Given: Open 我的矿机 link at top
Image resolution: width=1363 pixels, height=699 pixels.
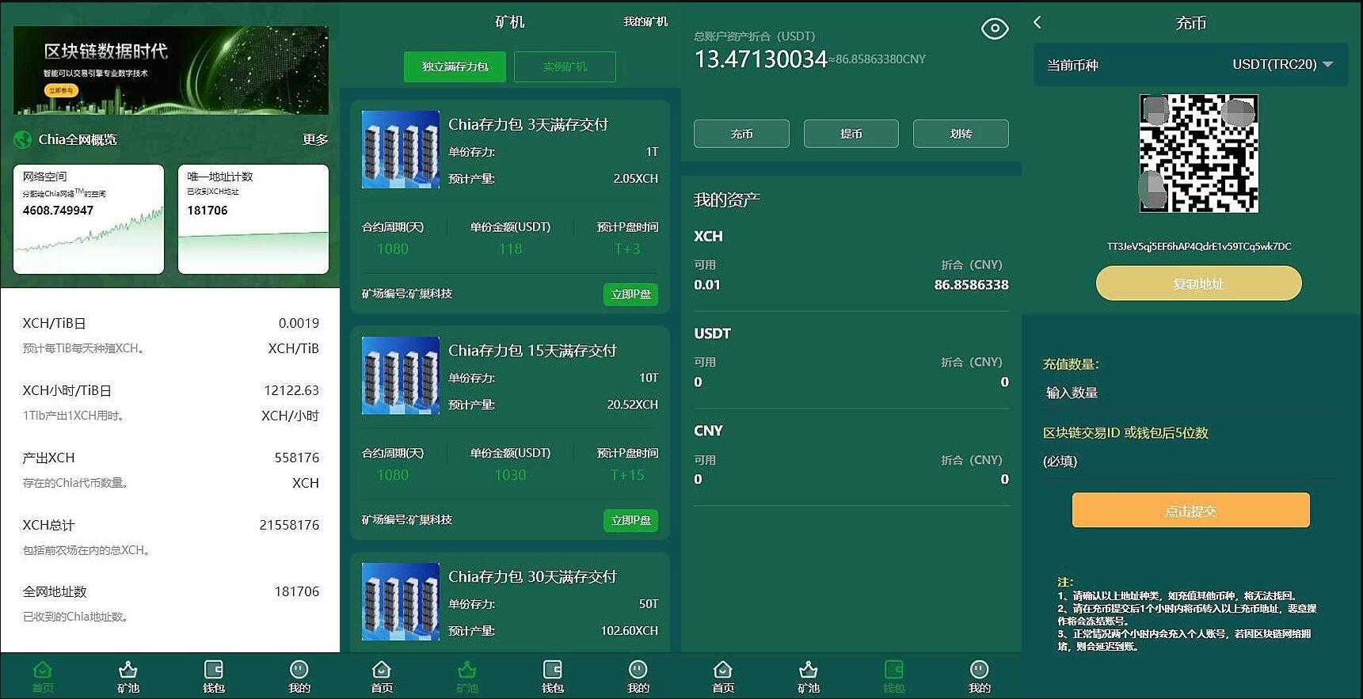Looking at the screenshot, I should (645, 22).
